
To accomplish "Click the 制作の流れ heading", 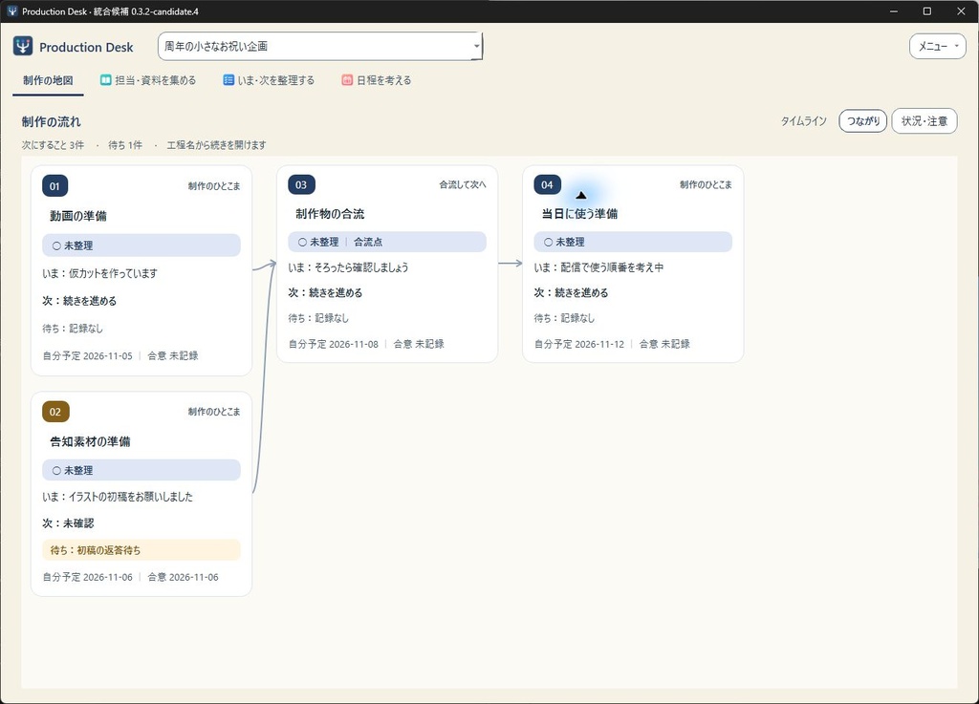I will click(52, 121).
